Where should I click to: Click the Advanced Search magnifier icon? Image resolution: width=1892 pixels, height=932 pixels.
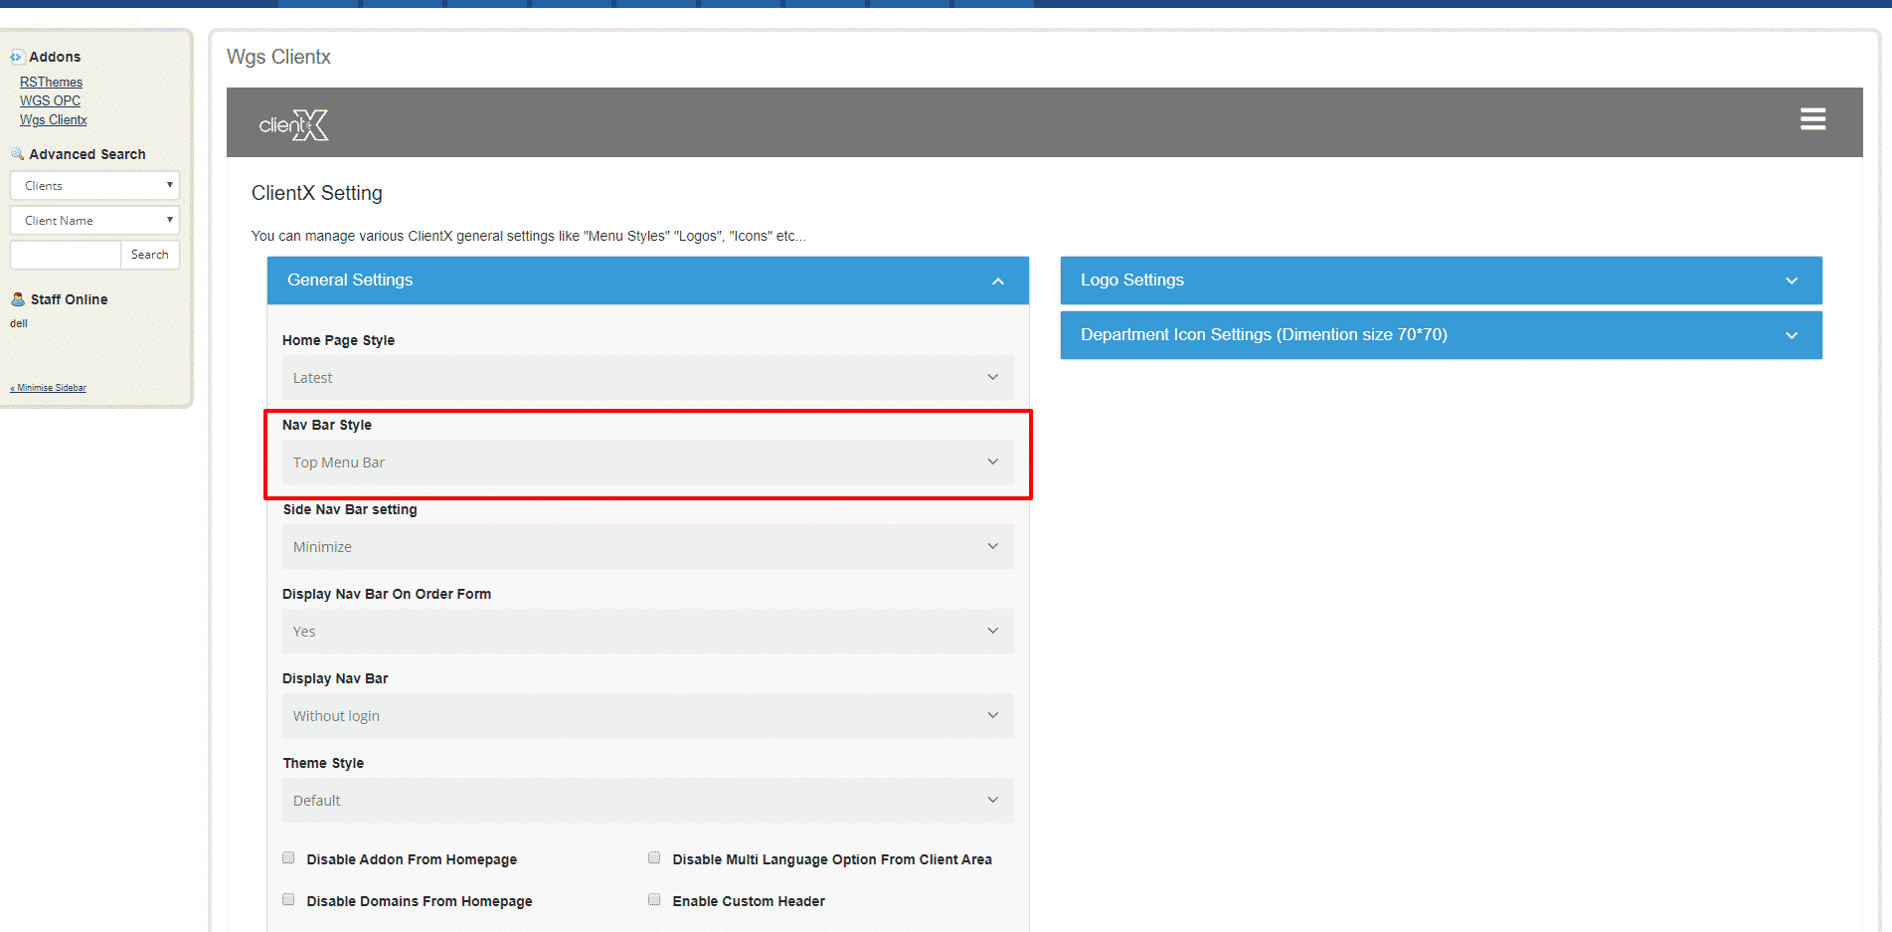(17, 154)
